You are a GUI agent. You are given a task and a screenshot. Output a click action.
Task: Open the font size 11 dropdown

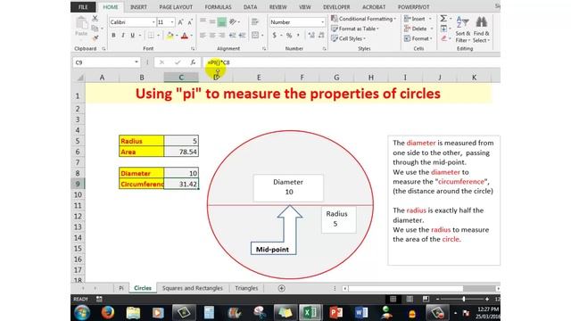172,22
